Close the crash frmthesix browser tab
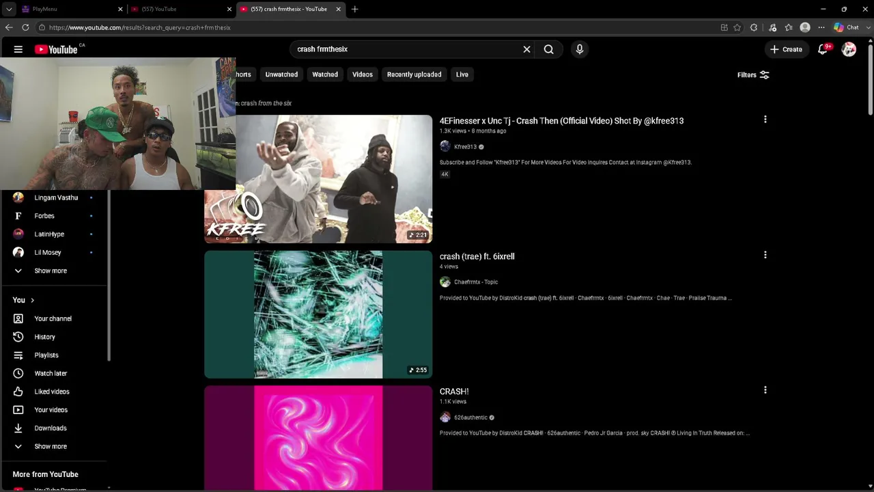The height and width of the screenshot is (492, 874). point(338,9)
